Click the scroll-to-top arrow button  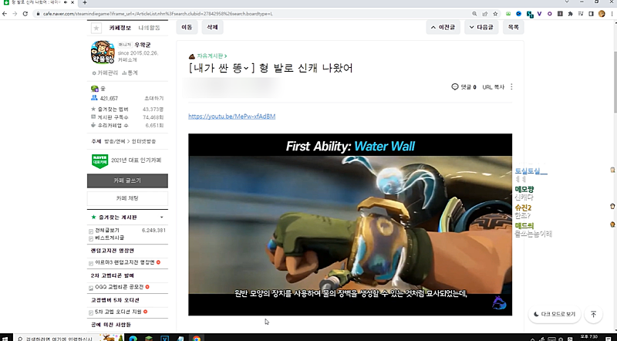pyautogui.click(x=593, y=314)
